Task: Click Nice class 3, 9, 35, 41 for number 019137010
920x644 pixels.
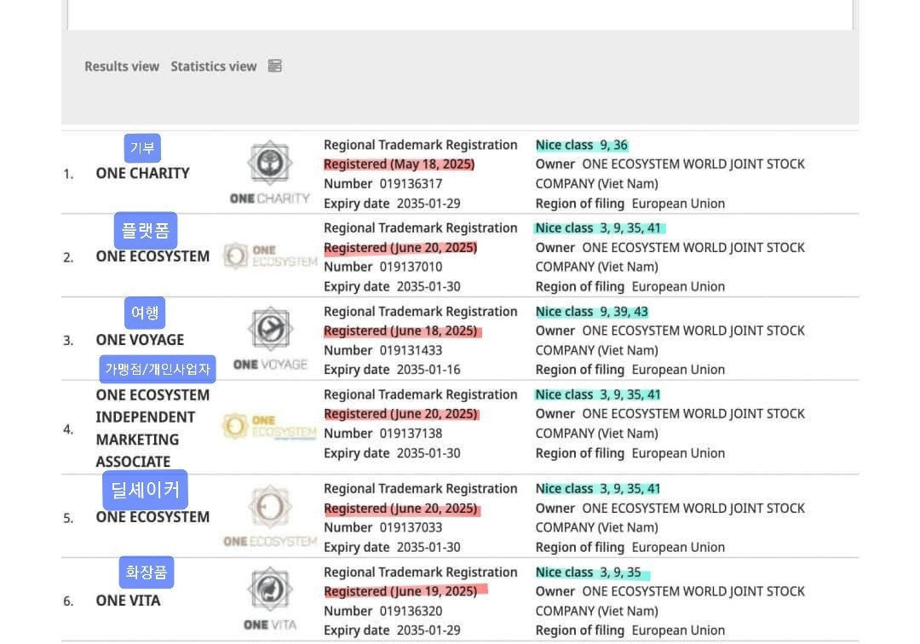Action: pos(599,228)
